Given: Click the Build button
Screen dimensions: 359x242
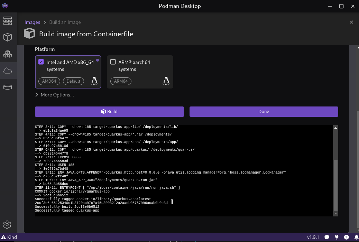Looking at the screenshot, I should tap(109, 112).
